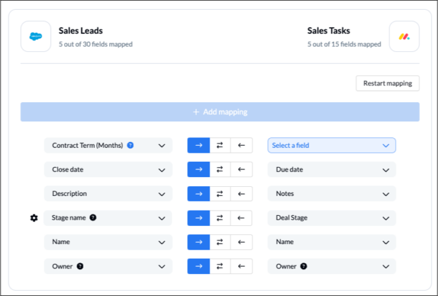Set Description row to left arrow direction
The image size is (438, 296).
(x=241, y=194)
